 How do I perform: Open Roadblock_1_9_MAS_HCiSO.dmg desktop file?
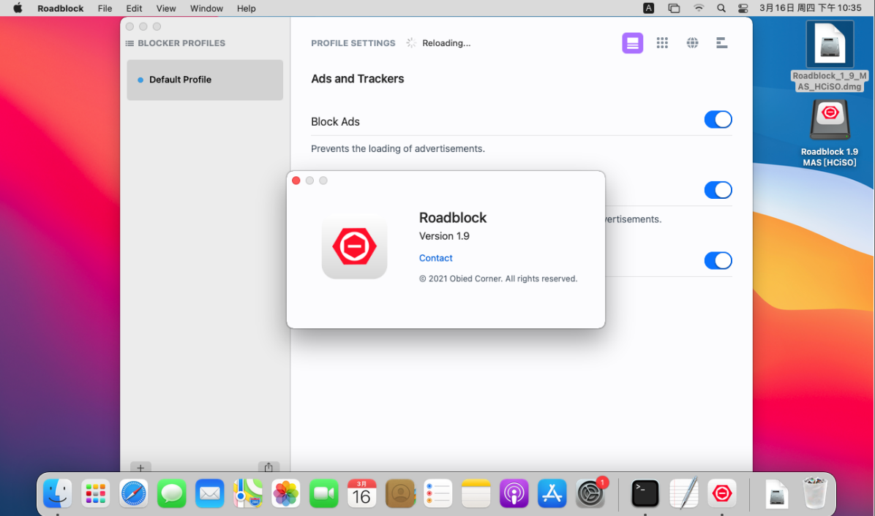pyautogui.click(x=829, y=56)
